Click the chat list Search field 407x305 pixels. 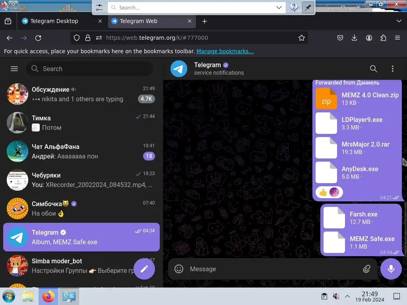(89, 69)
